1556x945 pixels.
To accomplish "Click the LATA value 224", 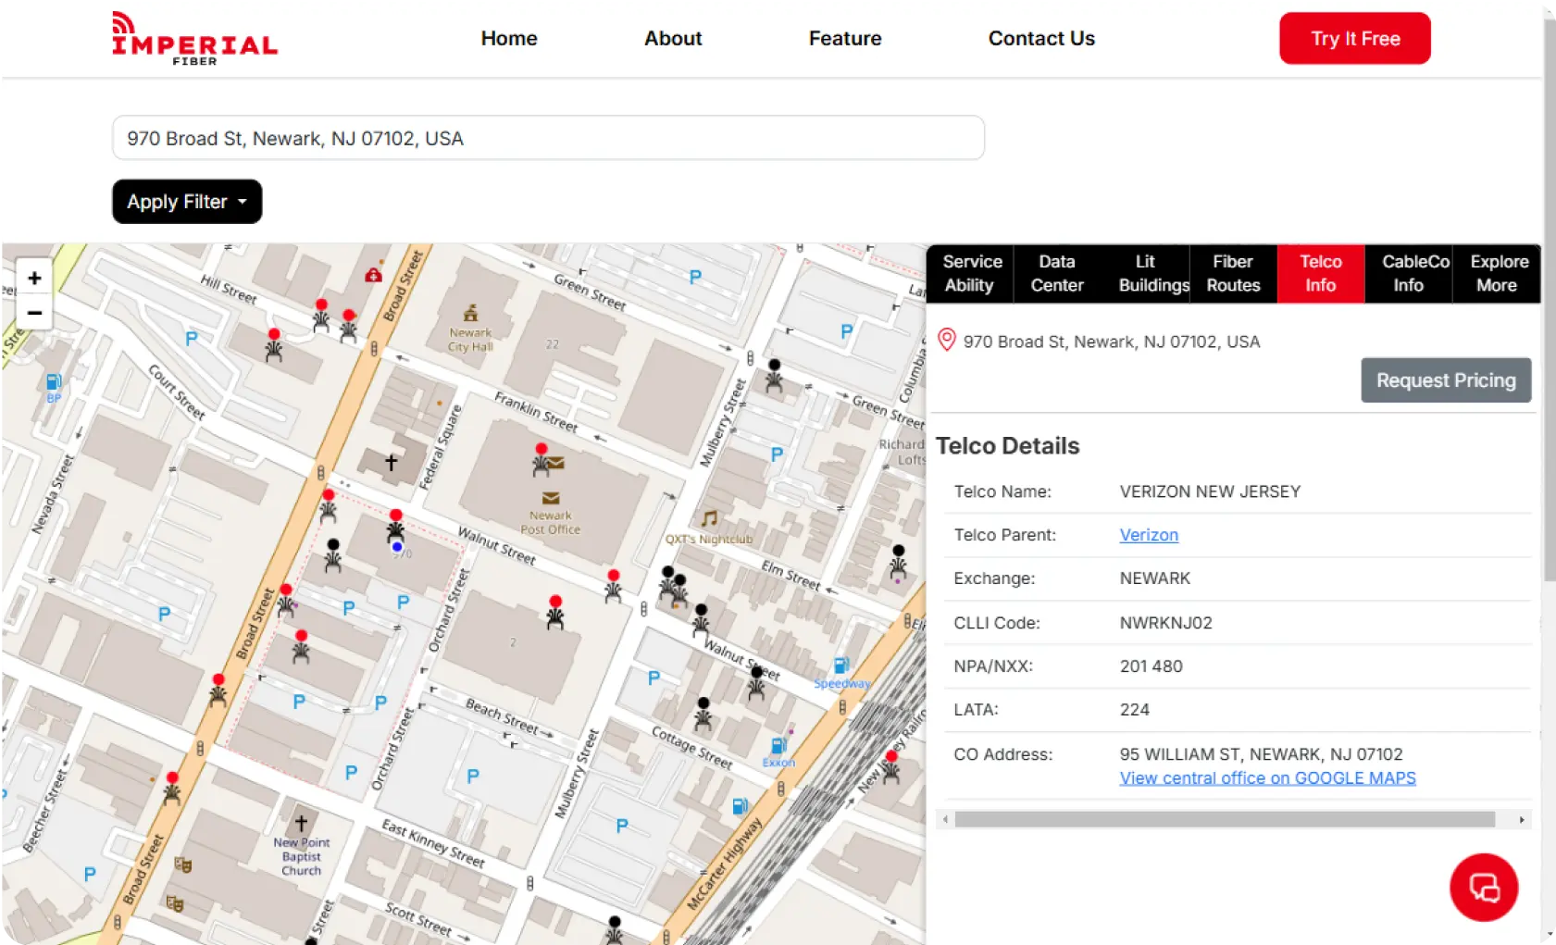I will 1134,710.
